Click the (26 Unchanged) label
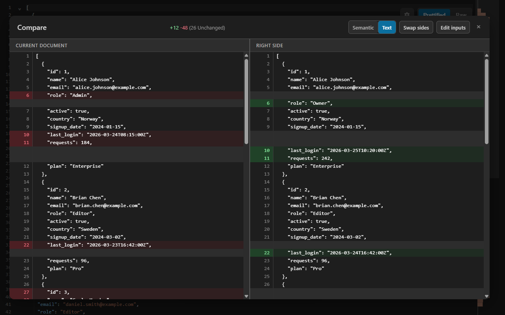505x315 pixels. pyautogui.click(x=207, y=28)
